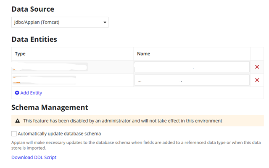Screen dimensions: 269x168
Task: Click the feature disabled by administrator message
Action: click(122, 121)
